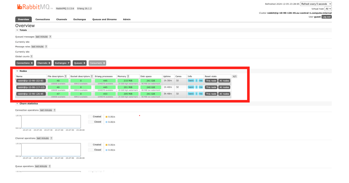Switch to the Channels tab
Screen dimensions: 349x183
(x=62, y=19)
